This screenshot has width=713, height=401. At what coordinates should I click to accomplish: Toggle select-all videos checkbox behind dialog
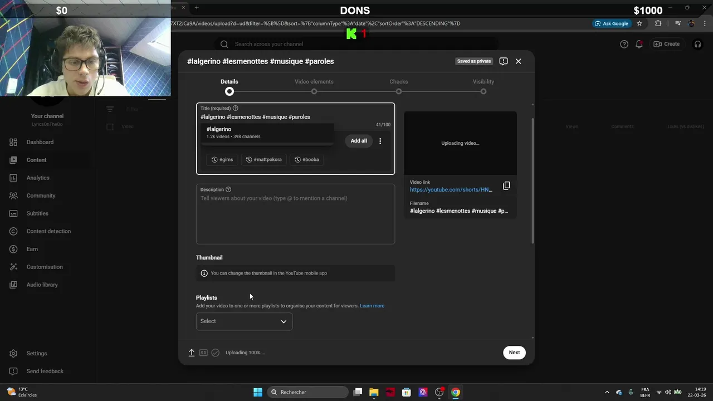click(x=110, y=126)
